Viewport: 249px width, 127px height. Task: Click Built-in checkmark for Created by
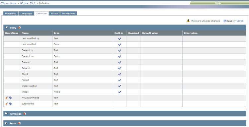point(120,50)
